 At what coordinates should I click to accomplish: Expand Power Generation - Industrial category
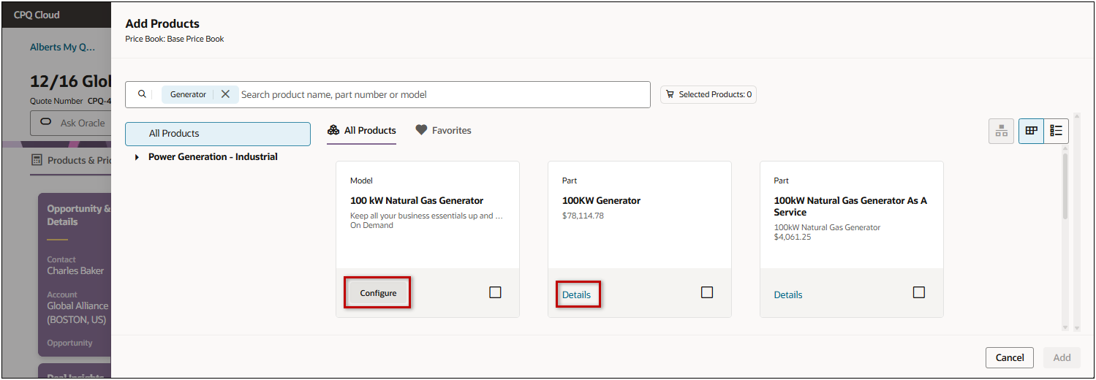point(137,157)
